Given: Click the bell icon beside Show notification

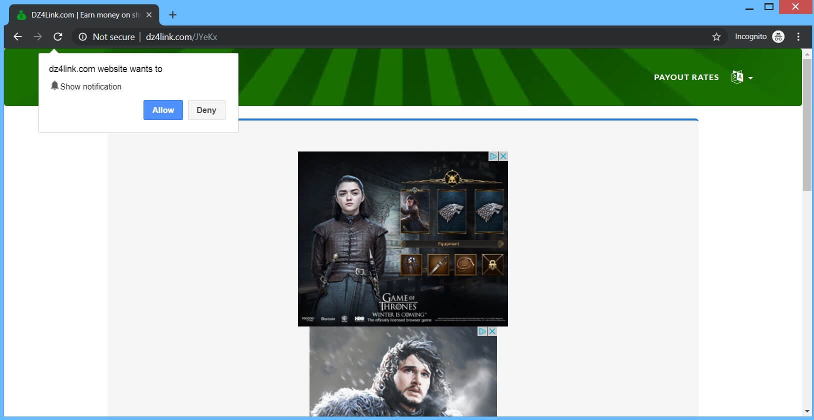Looking at the screenshot, I should point(54,86).
